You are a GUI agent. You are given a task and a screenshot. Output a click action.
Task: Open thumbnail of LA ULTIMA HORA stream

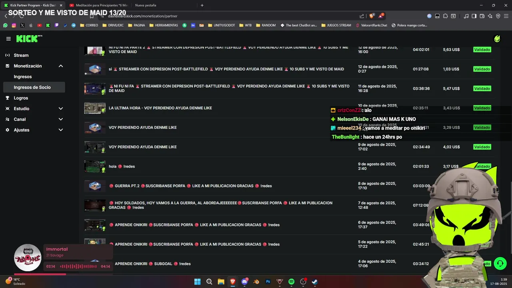(x=95, y=108)
